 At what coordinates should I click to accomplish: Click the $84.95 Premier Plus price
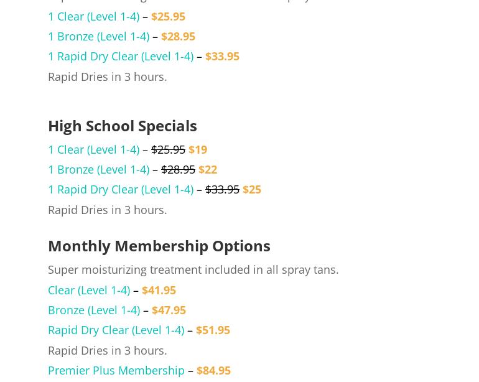(213, 370)
